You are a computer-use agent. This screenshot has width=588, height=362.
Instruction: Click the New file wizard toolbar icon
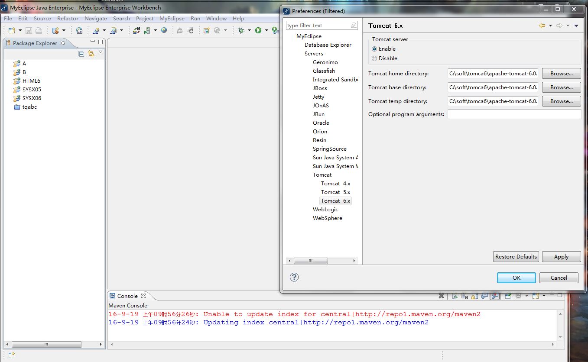pyautogui.click(x=12, y=30)
